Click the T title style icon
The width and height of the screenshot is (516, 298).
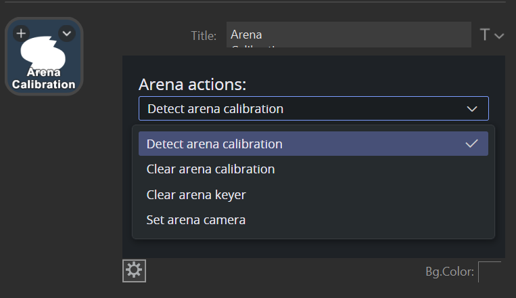(x=484, y=35)
